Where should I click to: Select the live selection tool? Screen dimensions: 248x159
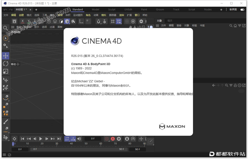[5, 38]
